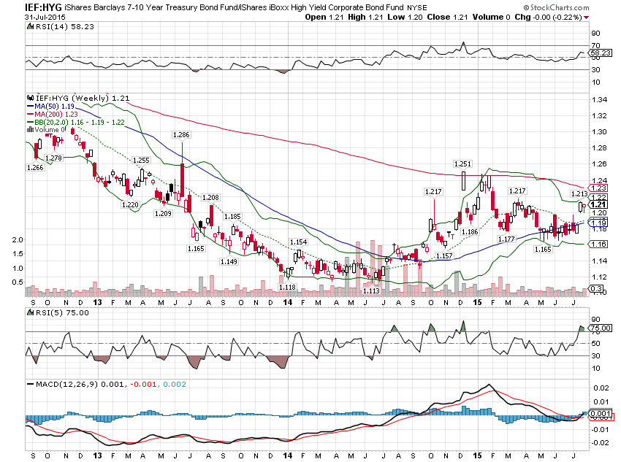Click the 1.266 price label
This screenshot has height=462, width=621.
coord(35,168)
